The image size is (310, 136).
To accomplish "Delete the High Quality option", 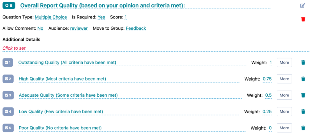I will (x=303, y=79).
